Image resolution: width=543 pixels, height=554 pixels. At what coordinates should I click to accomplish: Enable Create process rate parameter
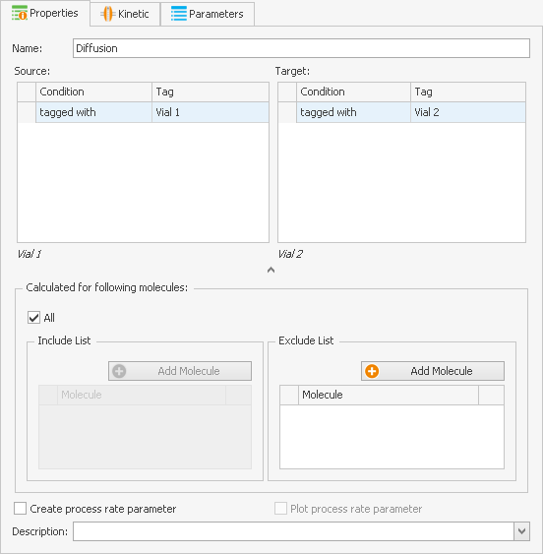point(20,509)
